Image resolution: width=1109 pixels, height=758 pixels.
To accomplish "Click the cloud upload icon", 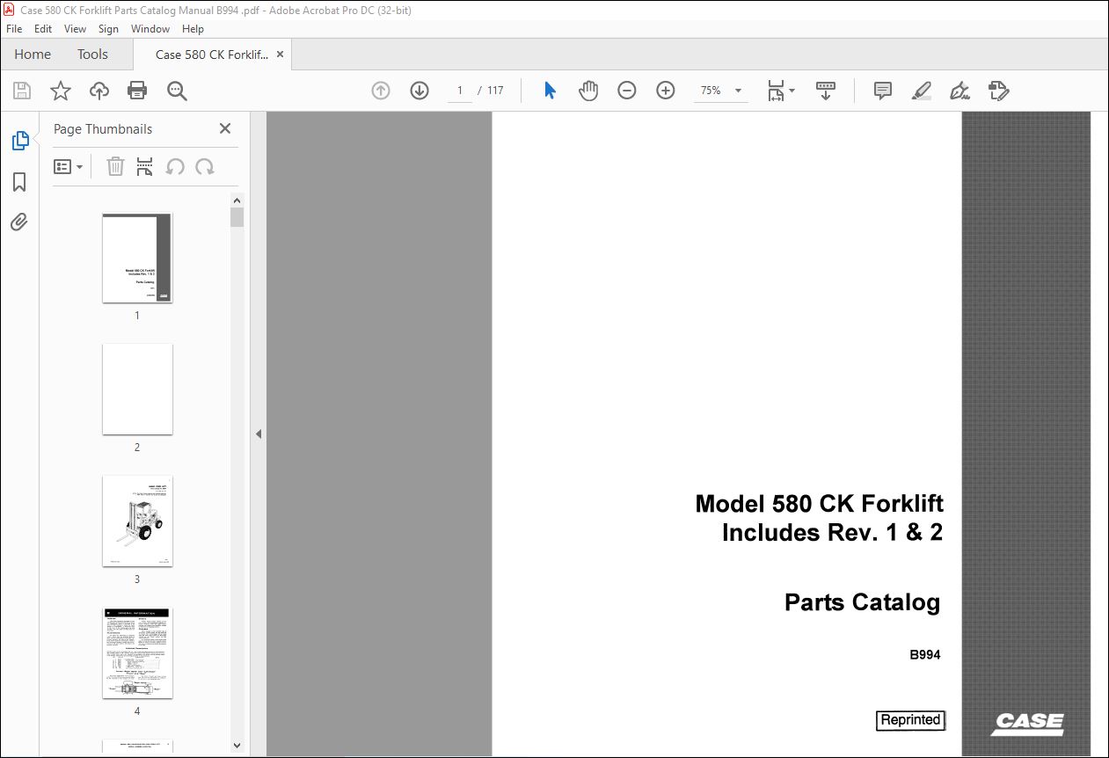I will click(99, 91).
